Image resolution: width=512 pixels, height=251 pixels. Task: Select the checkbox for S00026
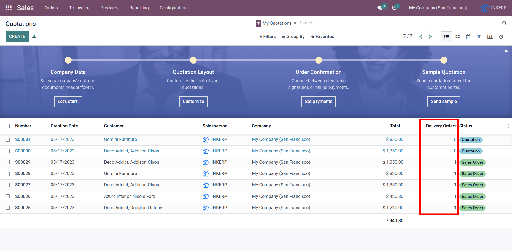click(x=8, y=197)
